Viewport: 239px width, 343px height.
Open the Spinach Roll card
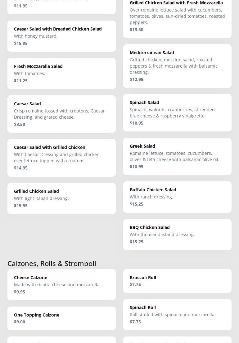(177, 315)
